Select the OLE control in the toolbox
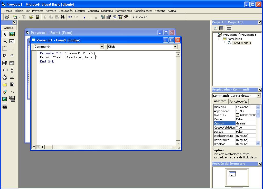This screenshot has height=189, width=263. click(x=5, y=106)
